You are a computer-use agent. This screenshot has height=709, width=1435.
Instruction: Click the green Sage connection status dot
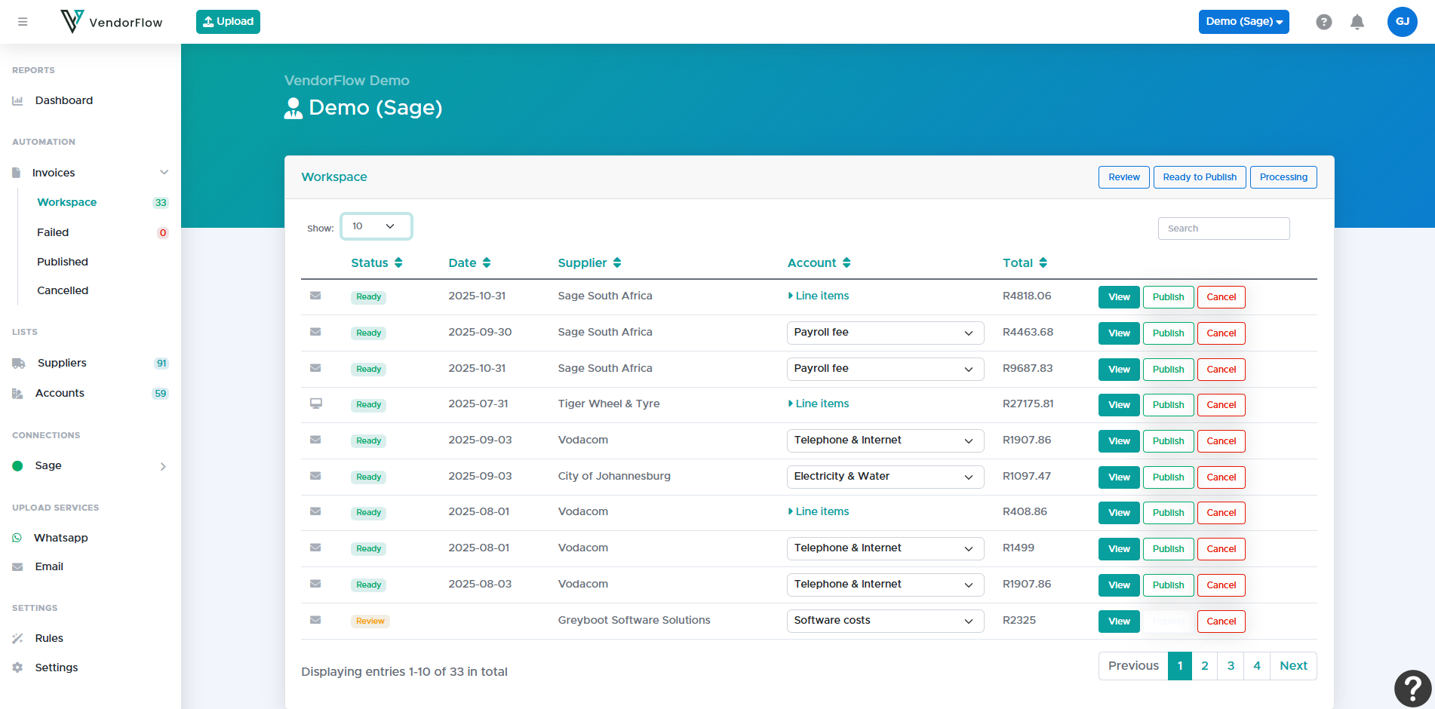tap(17, 466)
